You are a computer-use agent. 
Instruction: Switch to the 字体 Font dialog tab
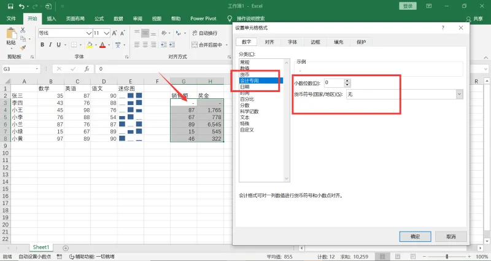(x=292, y=42)
